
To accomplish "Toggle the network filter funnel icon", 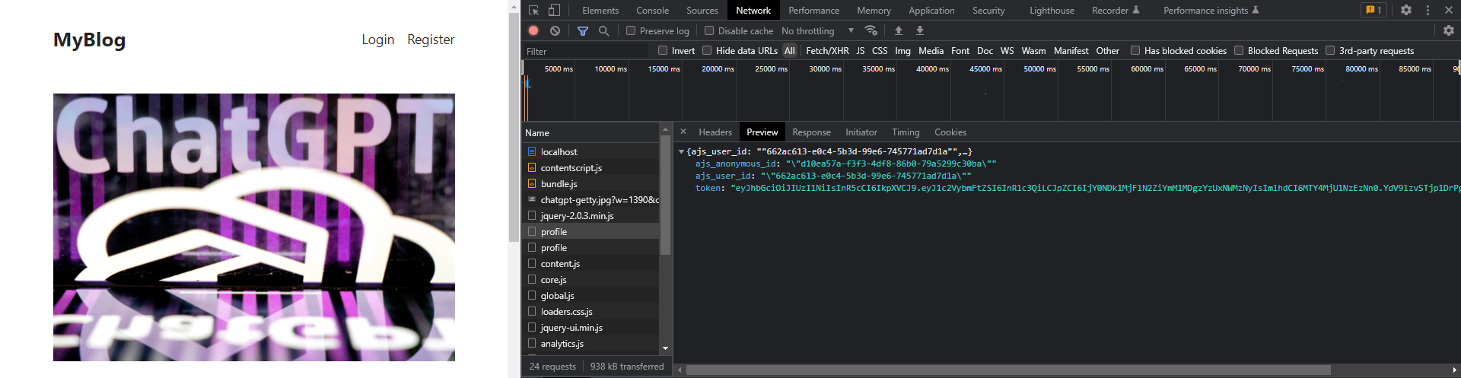I will click(x=582, y=30).
